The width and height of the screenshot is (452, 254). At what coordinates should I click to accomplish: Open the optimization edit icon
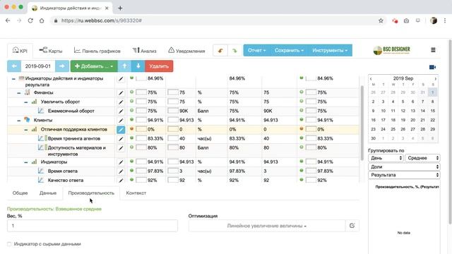(x=352, y=226)
